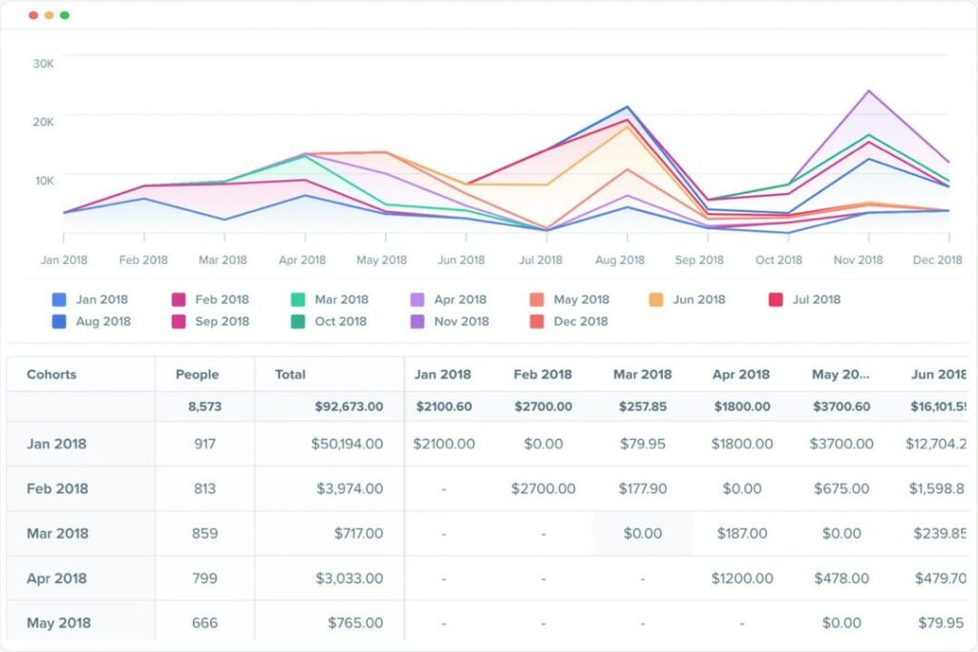Click the Apr 2018 legend entry
Viewport: 978px width, 652px height.
click(449, 300)
